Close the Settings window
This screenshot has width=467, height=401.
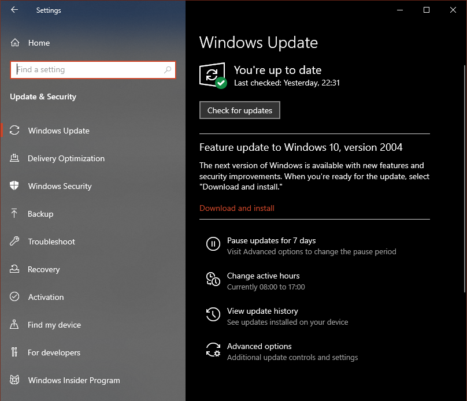(x=453, y=10)
